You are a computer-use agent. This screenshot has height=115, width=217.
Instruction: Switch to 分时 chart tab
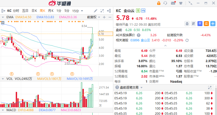[x=16, y=11]
